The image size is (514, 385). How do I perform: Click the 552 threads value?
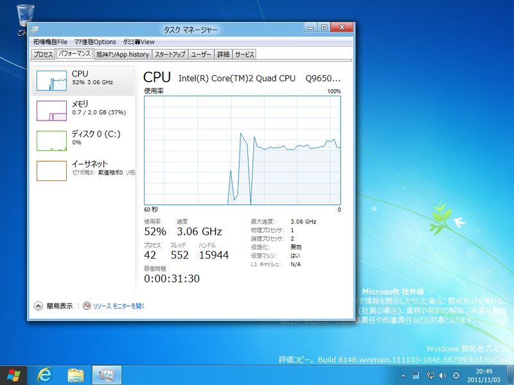pos(180,255)
